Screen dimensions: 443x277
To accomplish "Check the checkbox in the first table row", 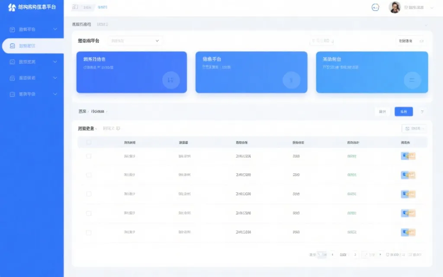I will (x=89, y=156).
